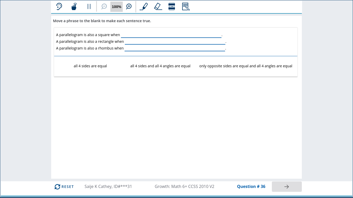Zoom out with the minus magnifier
353x198 pixels.
point(104,6)
